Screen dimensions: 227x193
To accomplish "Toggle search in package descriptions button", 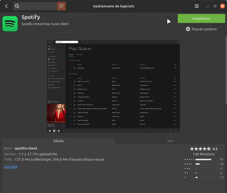I will [61, 6].
